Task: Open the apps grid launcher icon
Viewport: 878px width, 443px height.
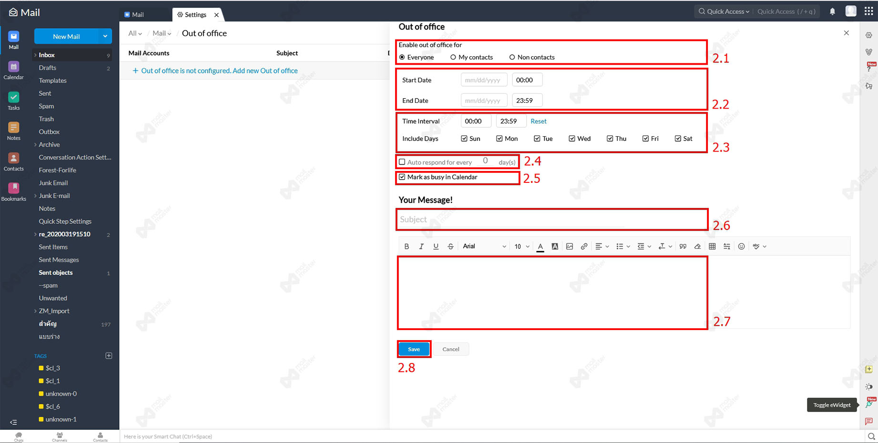Action: 868,11
